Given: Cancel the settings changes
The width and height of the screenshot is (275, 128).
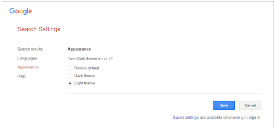Looking at the screenshot, I should pyautogui.click(x=250, y=105).
